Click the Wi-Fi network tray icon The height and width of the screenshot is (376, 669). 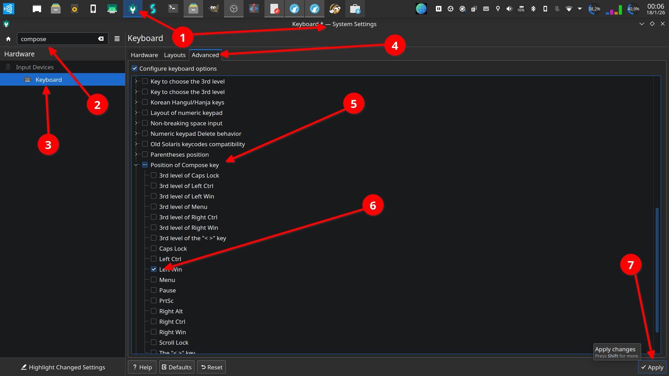tap(569, 9)
